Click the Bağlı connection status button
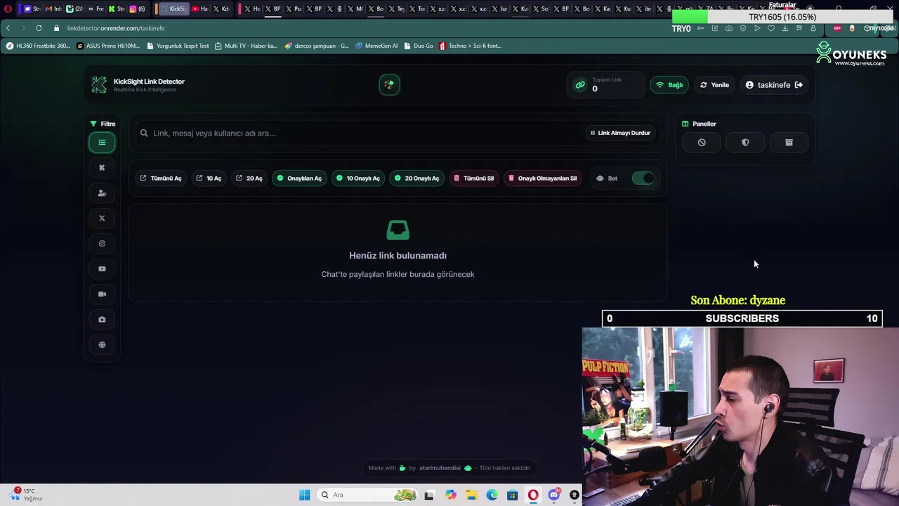Screen dimensions: 899x506 [x=669, y=85]
